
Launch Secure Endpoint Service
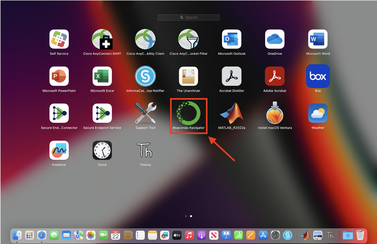(x=102, y=113)
